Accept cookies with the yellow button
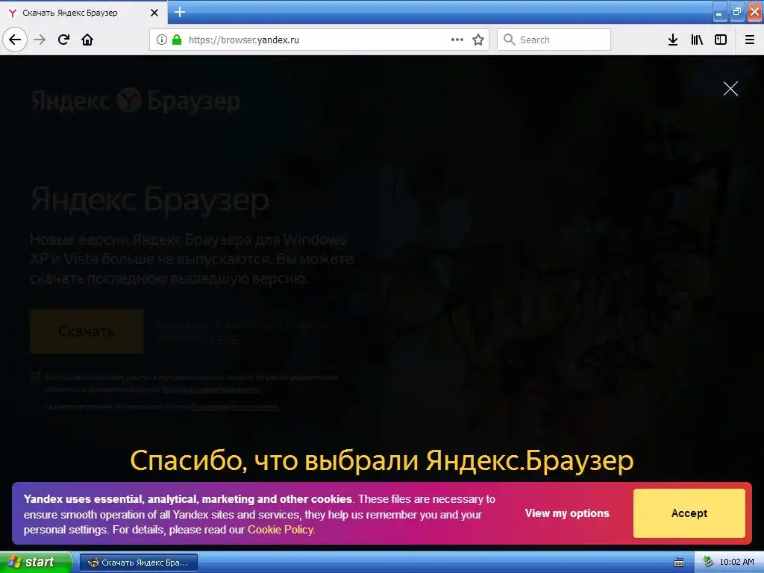This screenshot has height=573, width=764. click(689, 513)
